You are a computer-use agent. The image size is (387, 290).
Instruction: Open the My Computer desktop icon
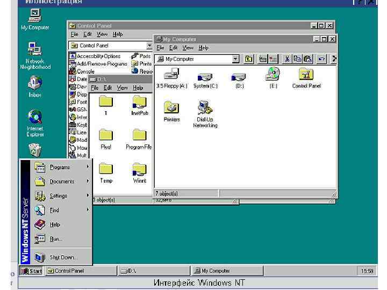(35, 19)
